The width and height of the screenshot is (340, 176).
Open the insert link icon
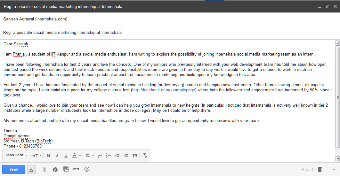pos(76,169)
